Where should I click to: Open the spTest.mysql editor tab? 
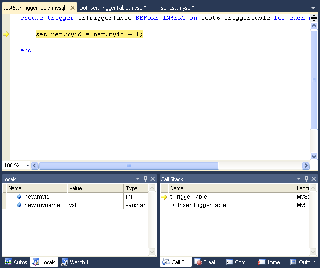click(177, 8)
